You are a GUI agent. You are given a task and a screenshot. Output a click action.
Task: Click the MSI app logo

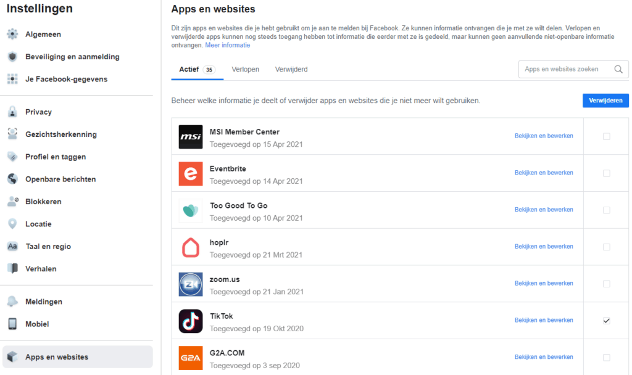click(x=191, y=136)
